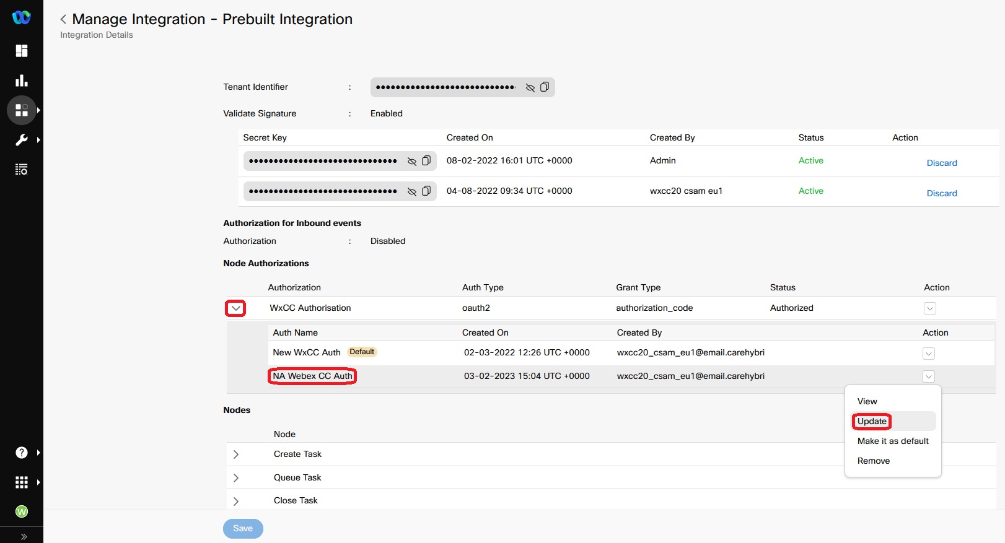The image size is (1005, 543).
Task: Discard the secret key from 04-08-2022
Action: [x=942, y=193]
